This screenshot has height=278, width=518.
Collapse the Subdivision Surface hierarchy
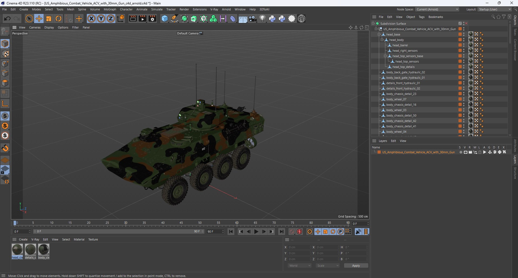[373, 23]
